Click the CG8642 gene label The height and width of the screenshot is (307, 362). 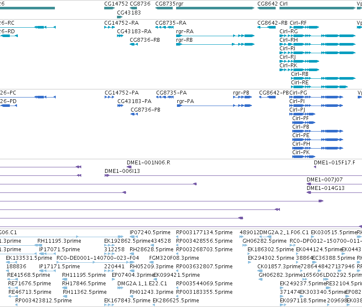(x=268, y=4)
